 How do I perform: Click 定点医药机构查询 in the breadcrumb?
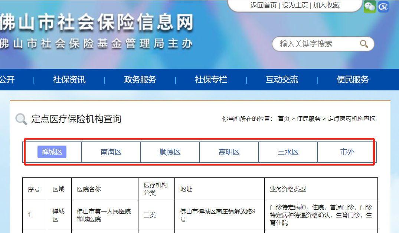(x=351, y=119)
